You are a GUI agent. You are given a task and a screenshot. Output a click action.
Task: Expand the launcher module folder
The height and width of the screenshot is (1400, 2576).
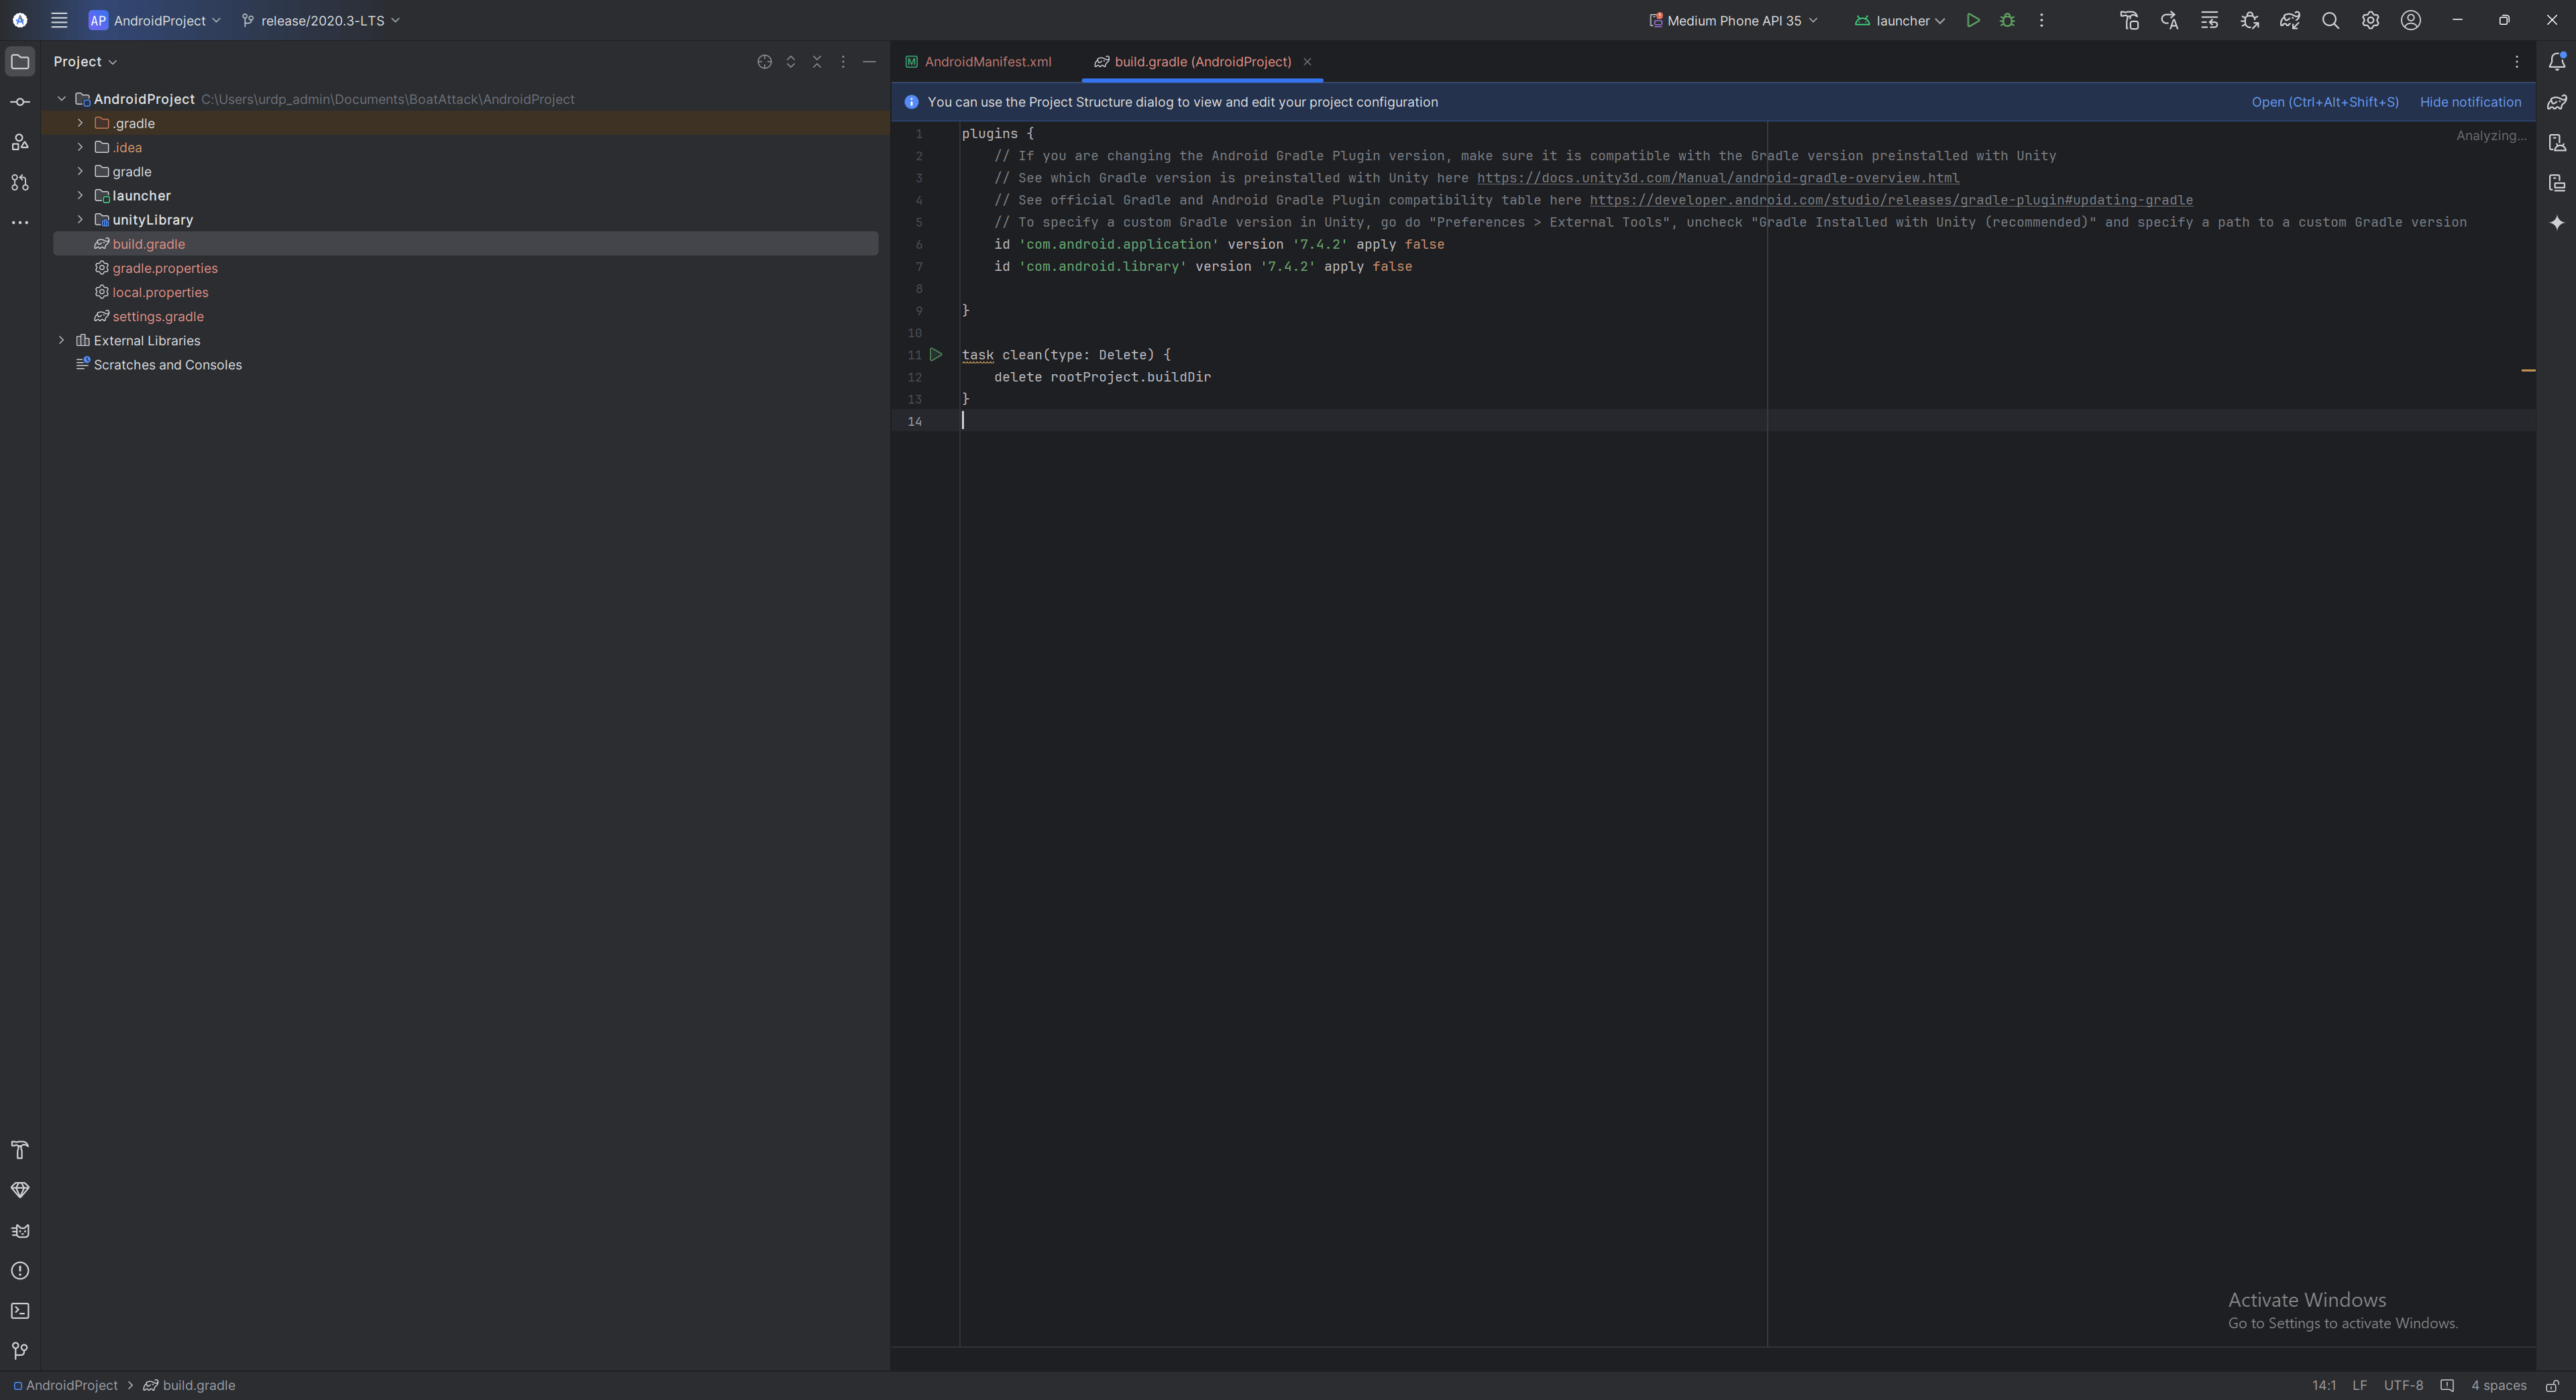pyautogui.click(x=80, y=196)
